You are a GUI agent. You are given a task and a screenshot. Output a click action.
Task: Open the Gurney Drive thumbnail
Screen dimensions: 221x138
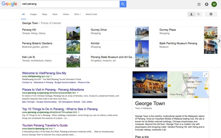142,33
